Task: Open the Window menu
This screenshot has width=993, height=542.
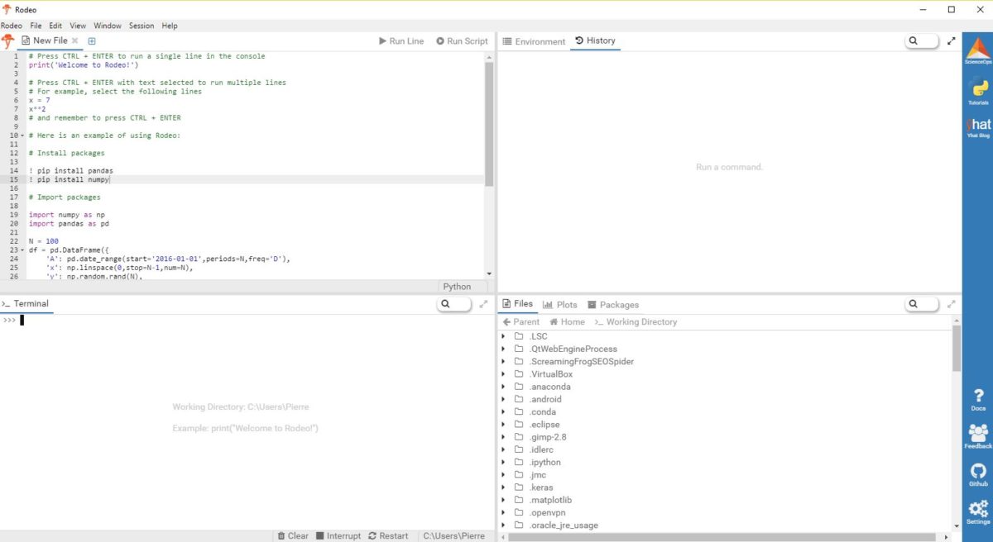Action: (108, 26)
